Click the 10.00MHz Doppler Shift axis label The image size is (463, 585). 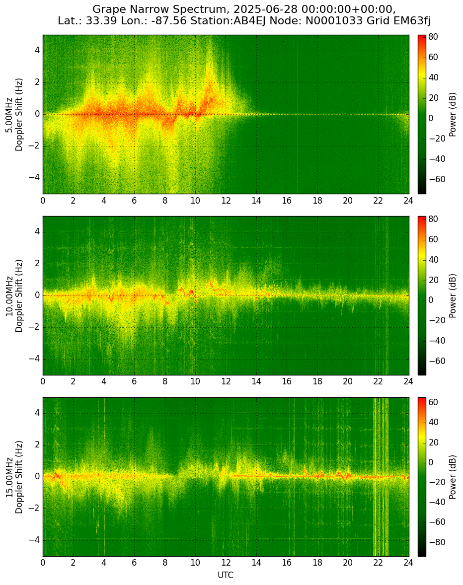click(x=14, y=295)
